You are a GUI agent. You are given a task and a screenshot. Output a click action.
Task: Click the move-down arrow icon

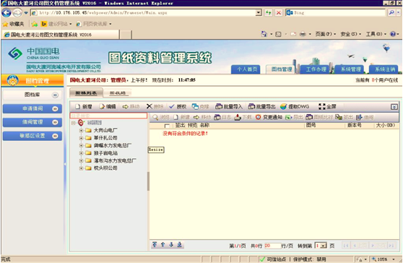171,244
